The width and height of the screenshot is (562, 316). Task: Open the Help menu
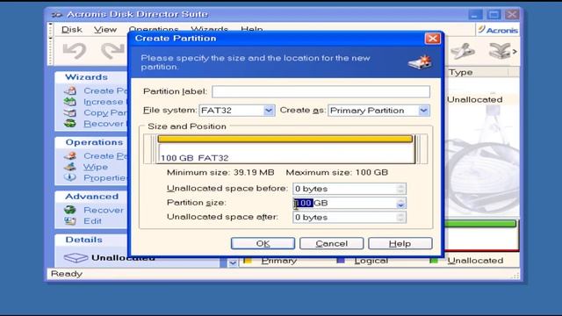(x=252, y=29)
